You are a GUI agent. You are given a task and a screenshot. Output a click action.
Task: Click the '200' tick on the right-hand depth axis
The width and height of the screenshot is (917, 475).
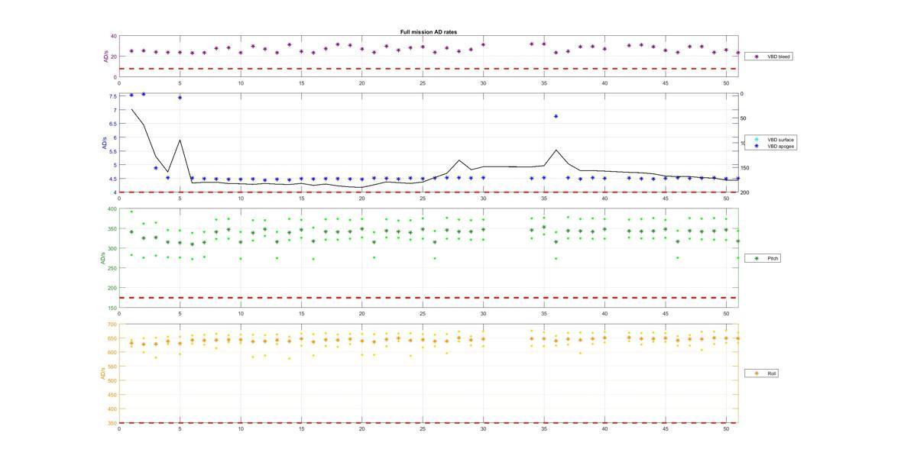[745, 192]
